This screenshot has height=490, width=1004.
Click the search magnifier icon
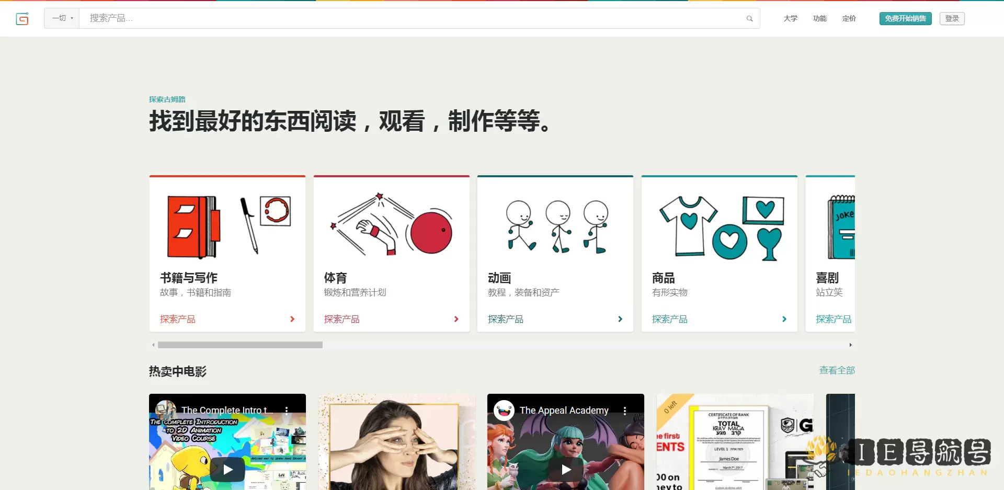[x=749, y=18]
